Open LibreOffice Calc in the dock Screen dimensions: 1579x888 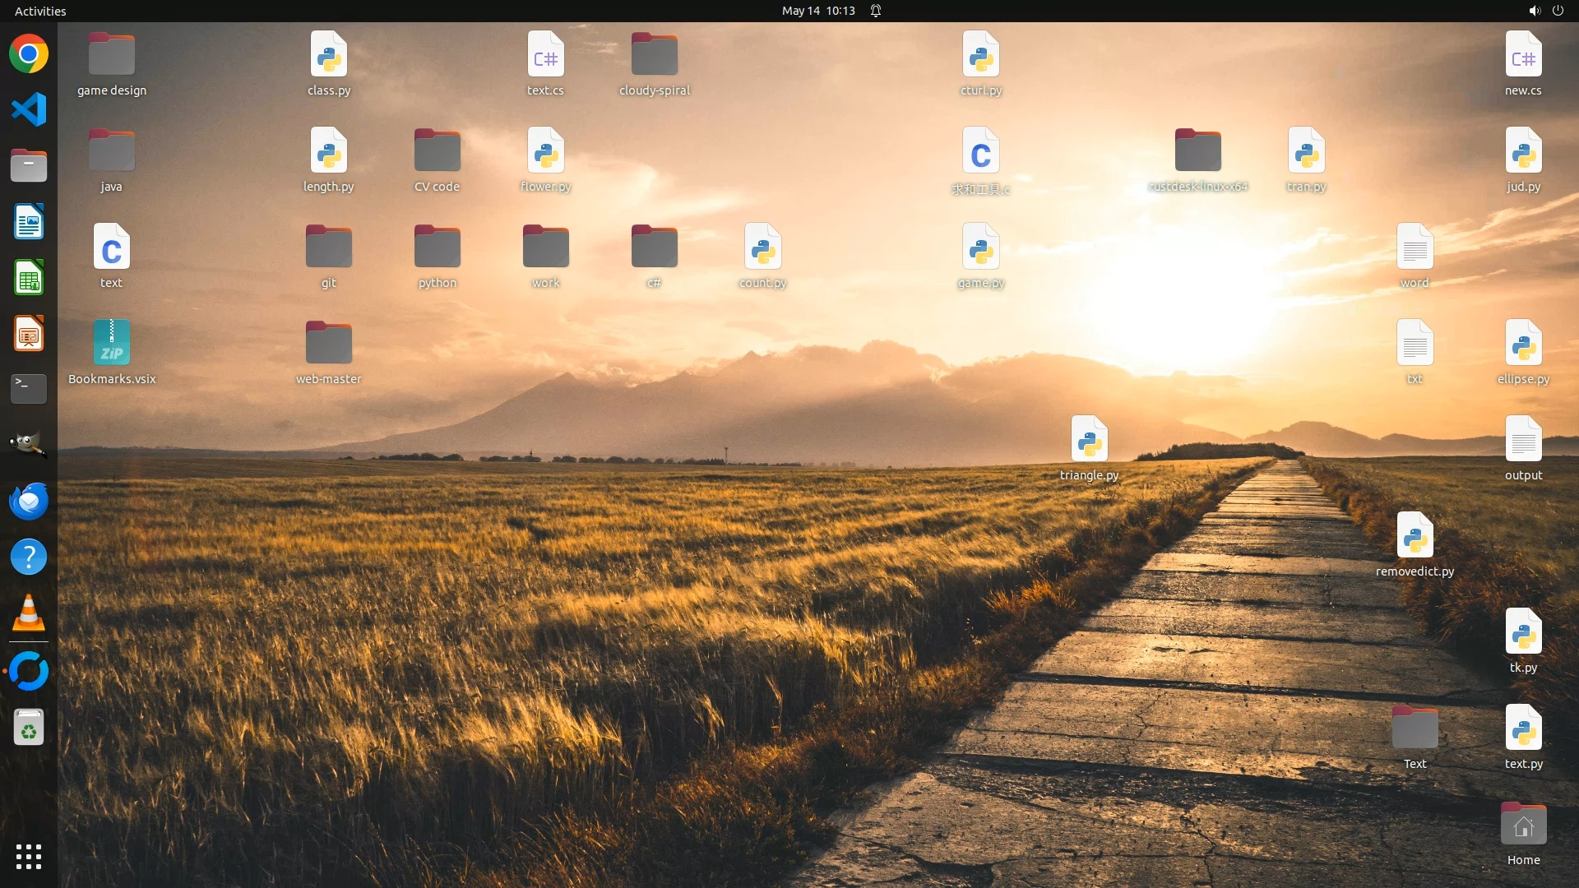(29, 278)
